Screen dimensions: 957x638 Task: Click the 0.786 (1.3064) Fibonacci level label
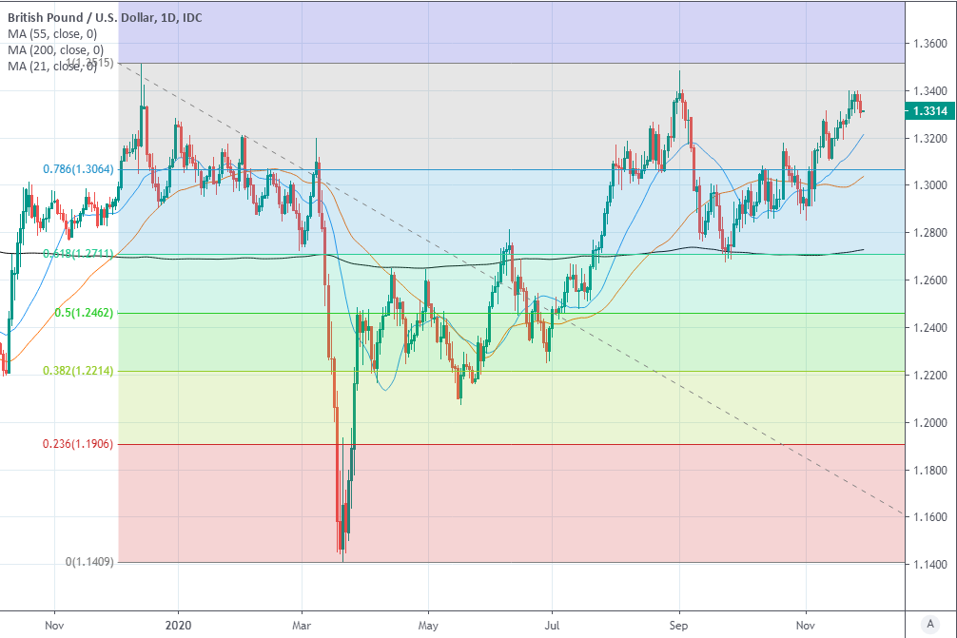(79, 169)
